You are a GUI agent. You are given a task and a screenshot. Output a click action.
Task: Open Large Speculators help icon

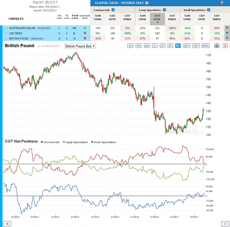click(164, 10)
